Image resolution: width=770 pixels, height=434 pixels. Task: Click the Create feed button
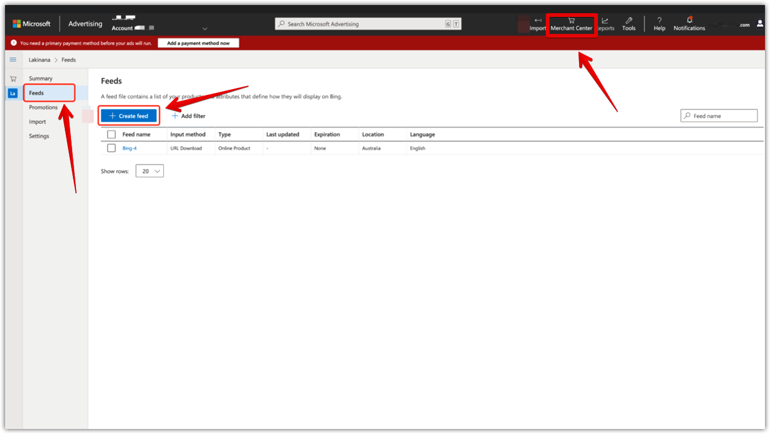129,116
